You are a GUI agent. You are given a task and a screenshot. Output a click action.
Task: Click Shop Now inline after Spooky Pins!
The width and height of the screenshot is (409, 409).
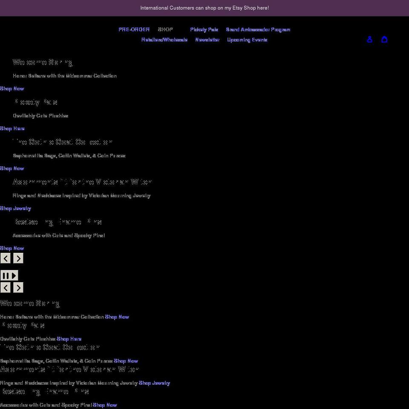(x=105, y=405)
